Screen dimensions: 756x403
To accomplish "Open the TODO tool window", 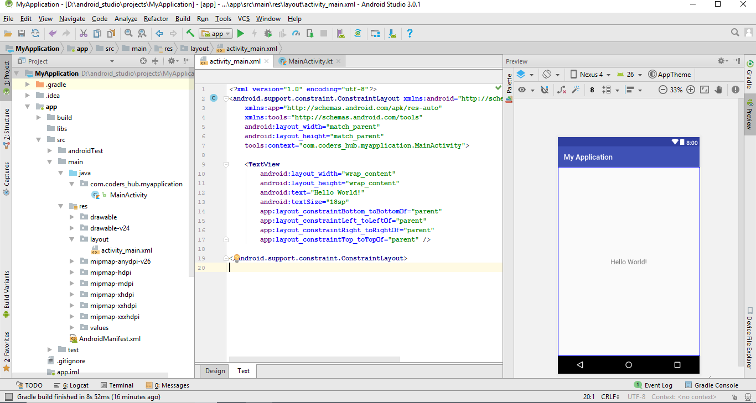I will pos(29,385).
